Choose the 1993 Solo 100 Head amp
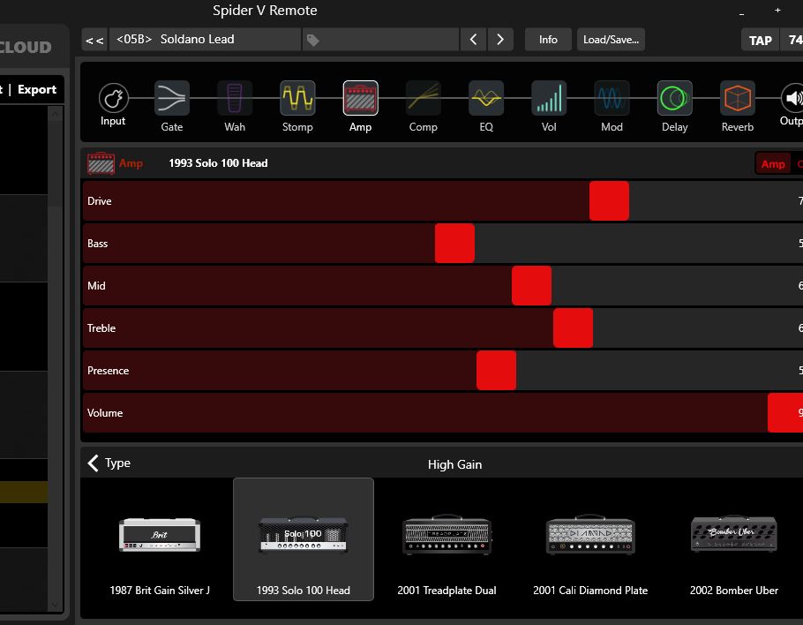The width and height of the screenshot is (803, 625). click(x=304, y=539)
